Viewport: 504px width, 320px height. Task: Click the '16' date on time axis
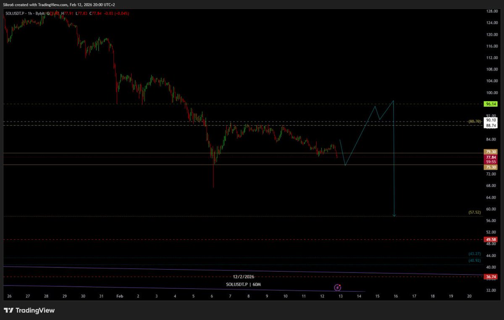396,296
